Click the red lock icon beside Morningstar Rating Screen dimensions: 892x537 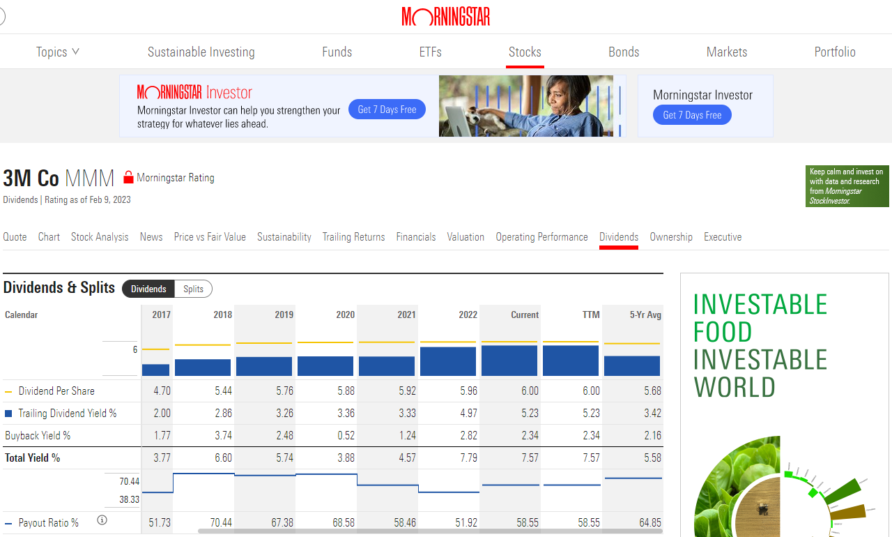click(x=128, y=178)
